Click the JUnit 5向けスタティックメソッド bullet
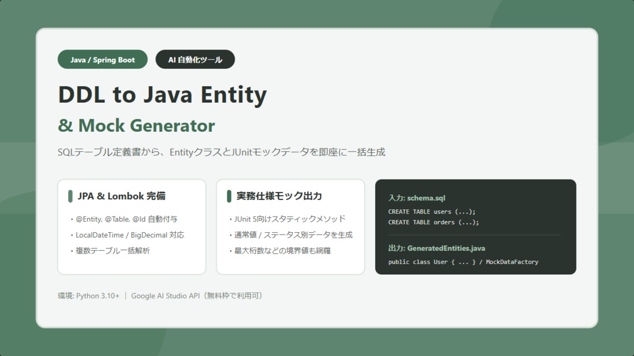634x356 pixels. (287, 219)
